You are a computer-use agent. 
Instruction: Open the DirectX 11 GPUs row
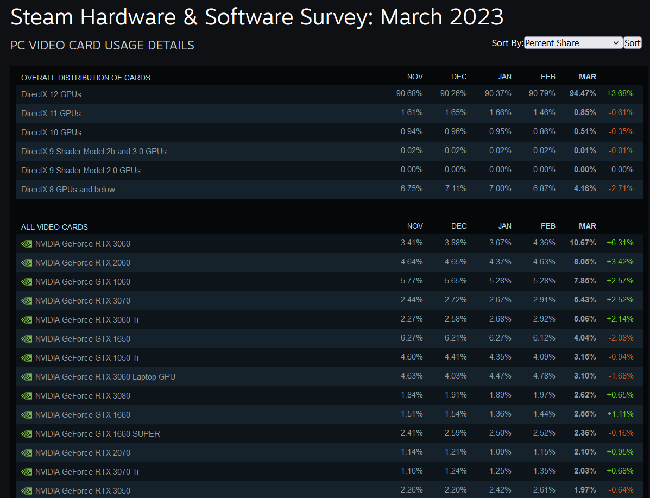(x=329, y=113)
